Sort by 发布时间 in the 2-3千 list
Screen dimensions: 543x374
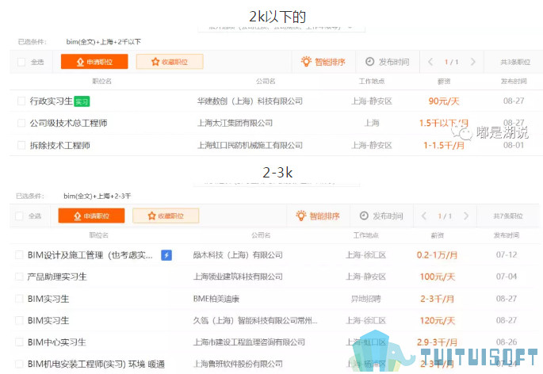(381, 216)
